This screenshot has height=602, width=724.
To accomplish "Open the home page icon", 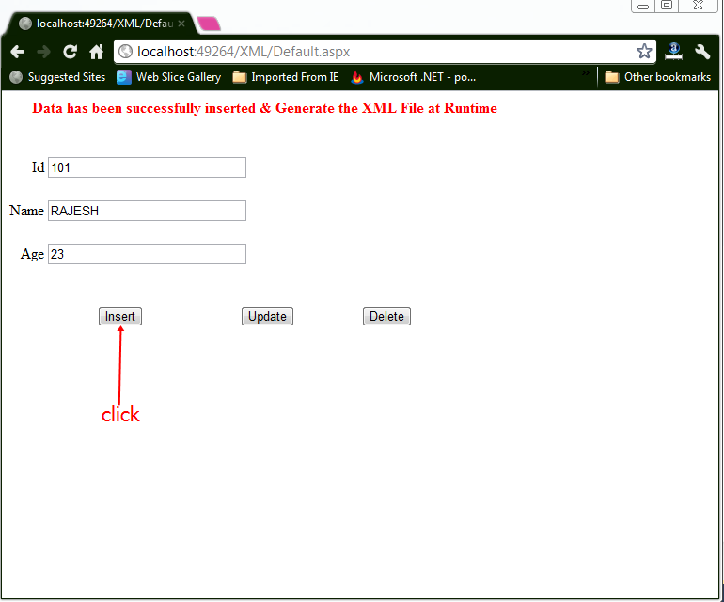I will (97, 52).
